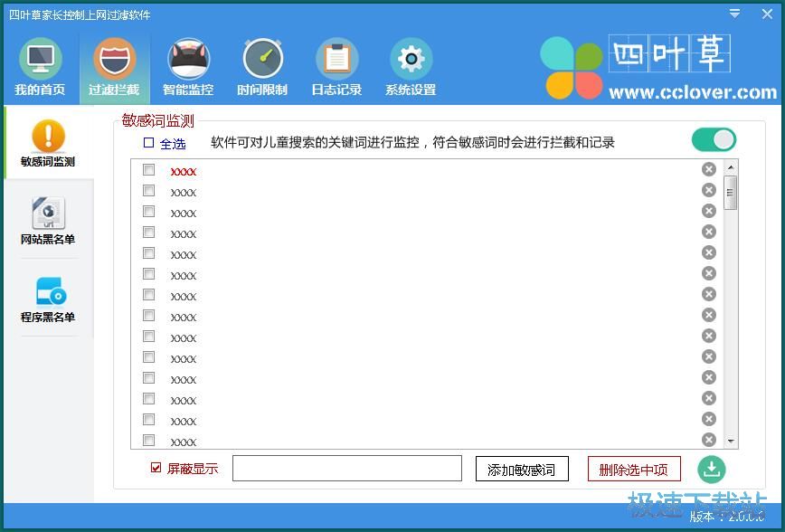785x532 pixels.
Task: Delete the sixth row entry via X
Action: point(708,273)
